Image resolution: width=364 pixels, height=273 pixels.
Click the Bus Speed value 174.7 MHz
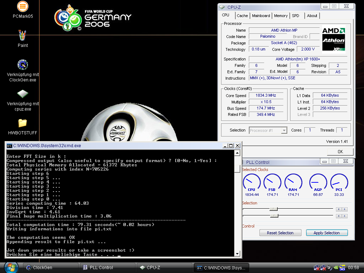click(266, 108)
